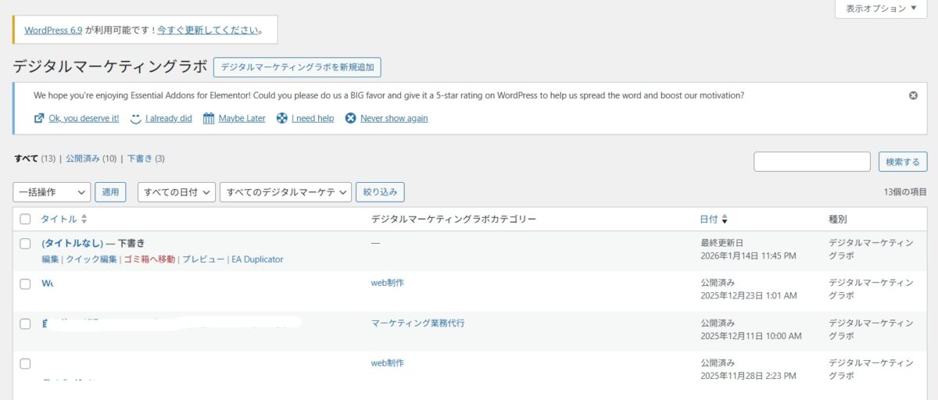Click ゴミ箱へ移動 under the untitled draft
The width and height of the screenshot is (938, 400).
coord(149,259)
